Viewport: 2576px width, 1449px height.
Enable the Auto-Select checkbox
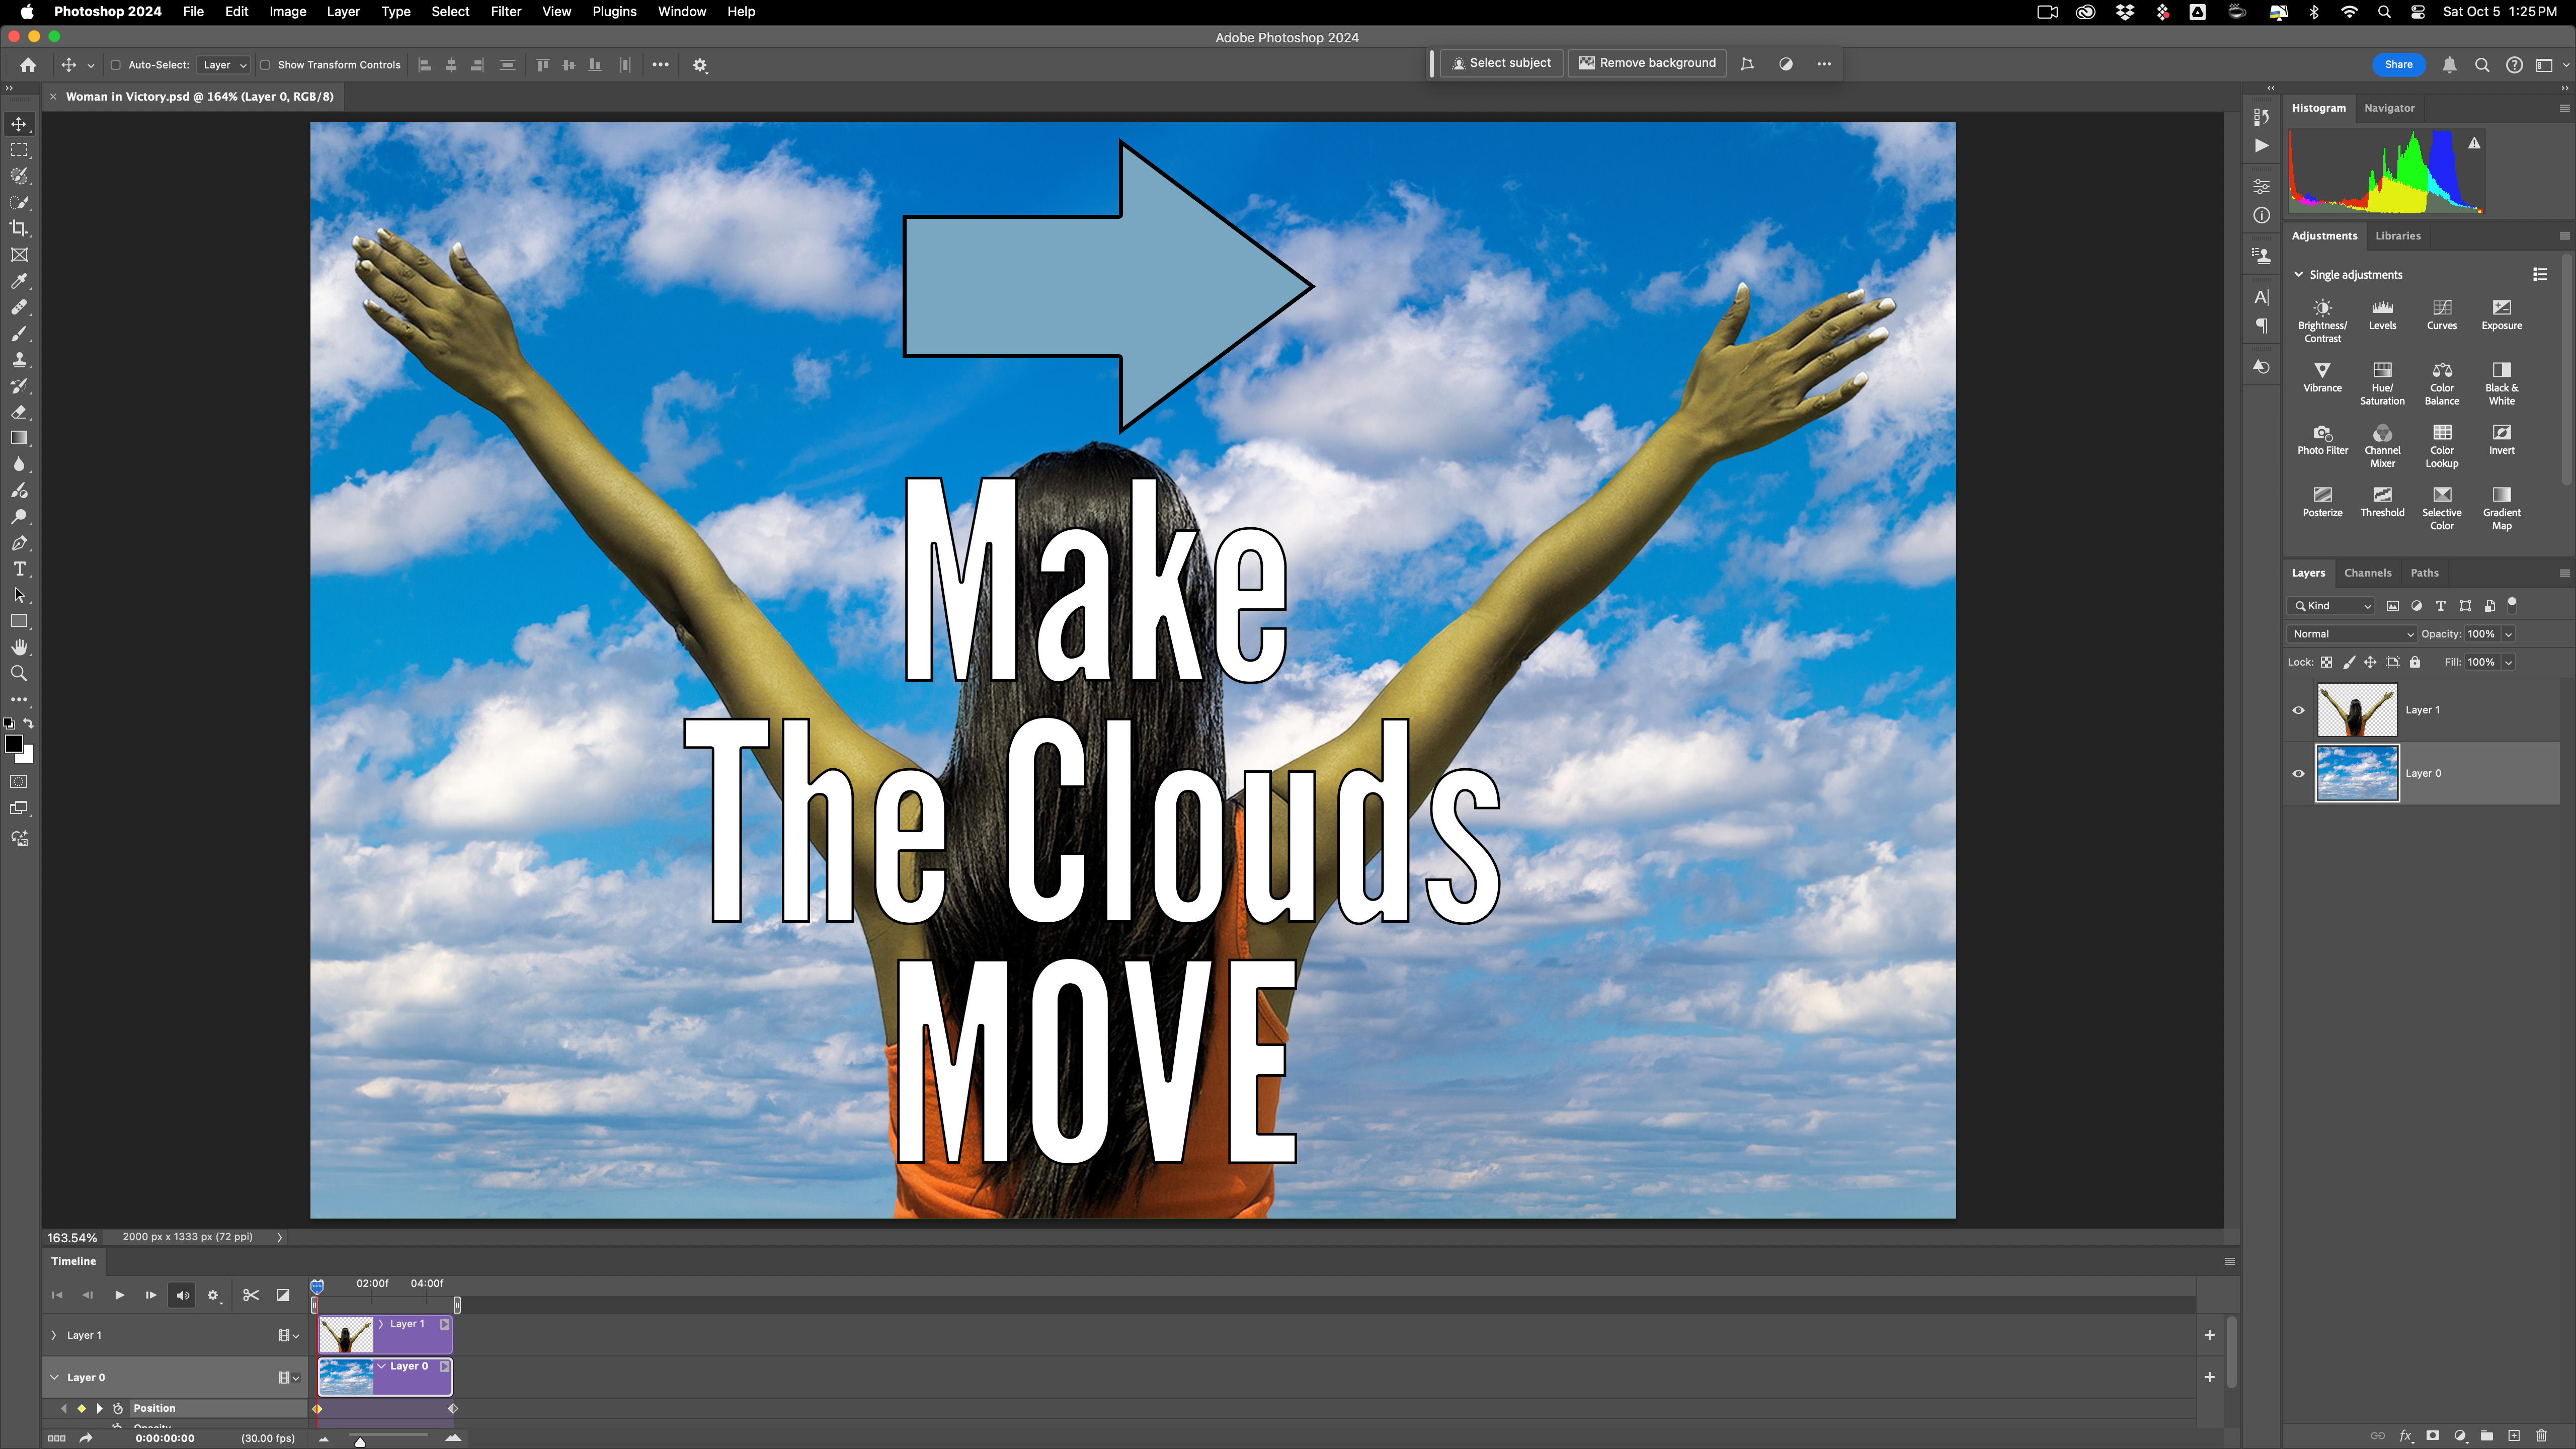point(116,64)
